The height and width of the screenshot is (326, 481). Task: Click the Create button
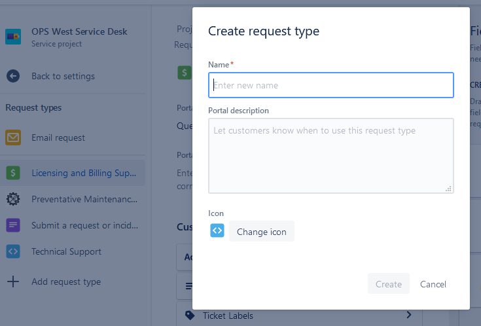(x=388, y=284)
